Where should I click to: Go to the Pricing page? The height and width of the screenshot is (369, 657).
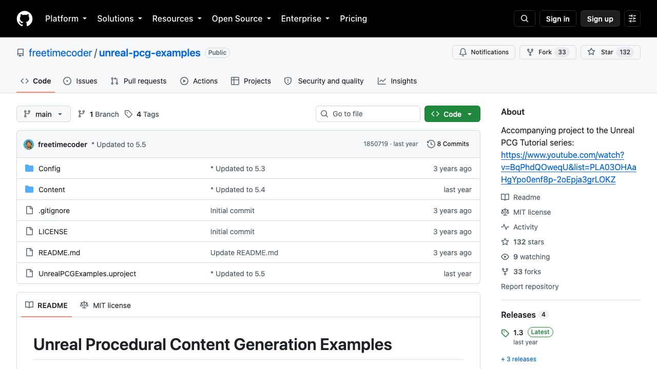point(354,18)
